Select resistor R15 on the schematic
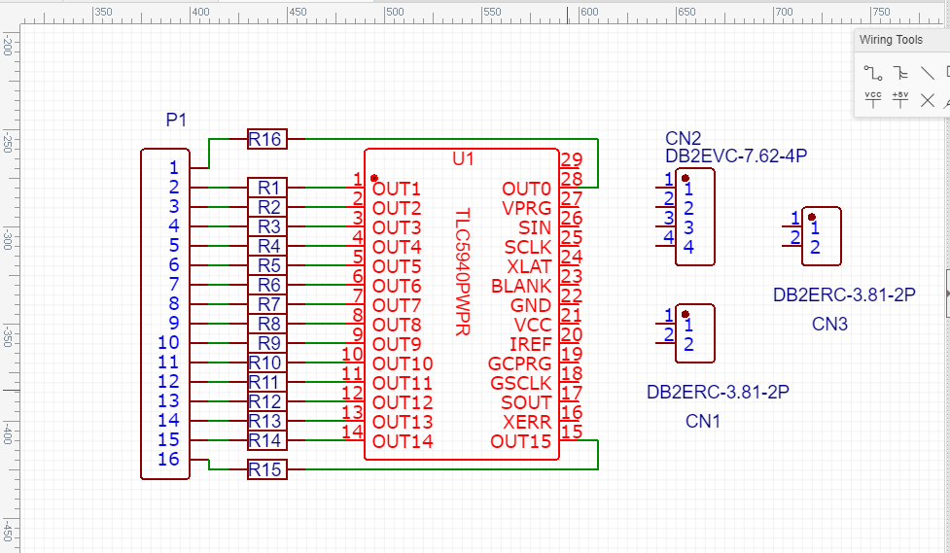950x553 pixels. click(x=267, y=468)
